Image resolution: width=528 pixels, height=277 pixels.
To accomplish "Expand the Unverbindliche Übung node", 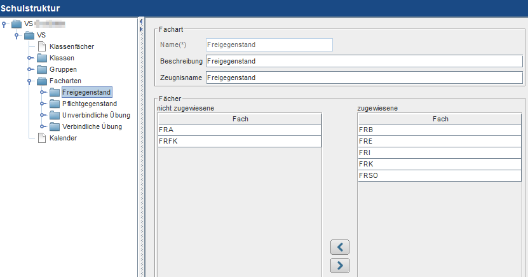I will (43, 115).
